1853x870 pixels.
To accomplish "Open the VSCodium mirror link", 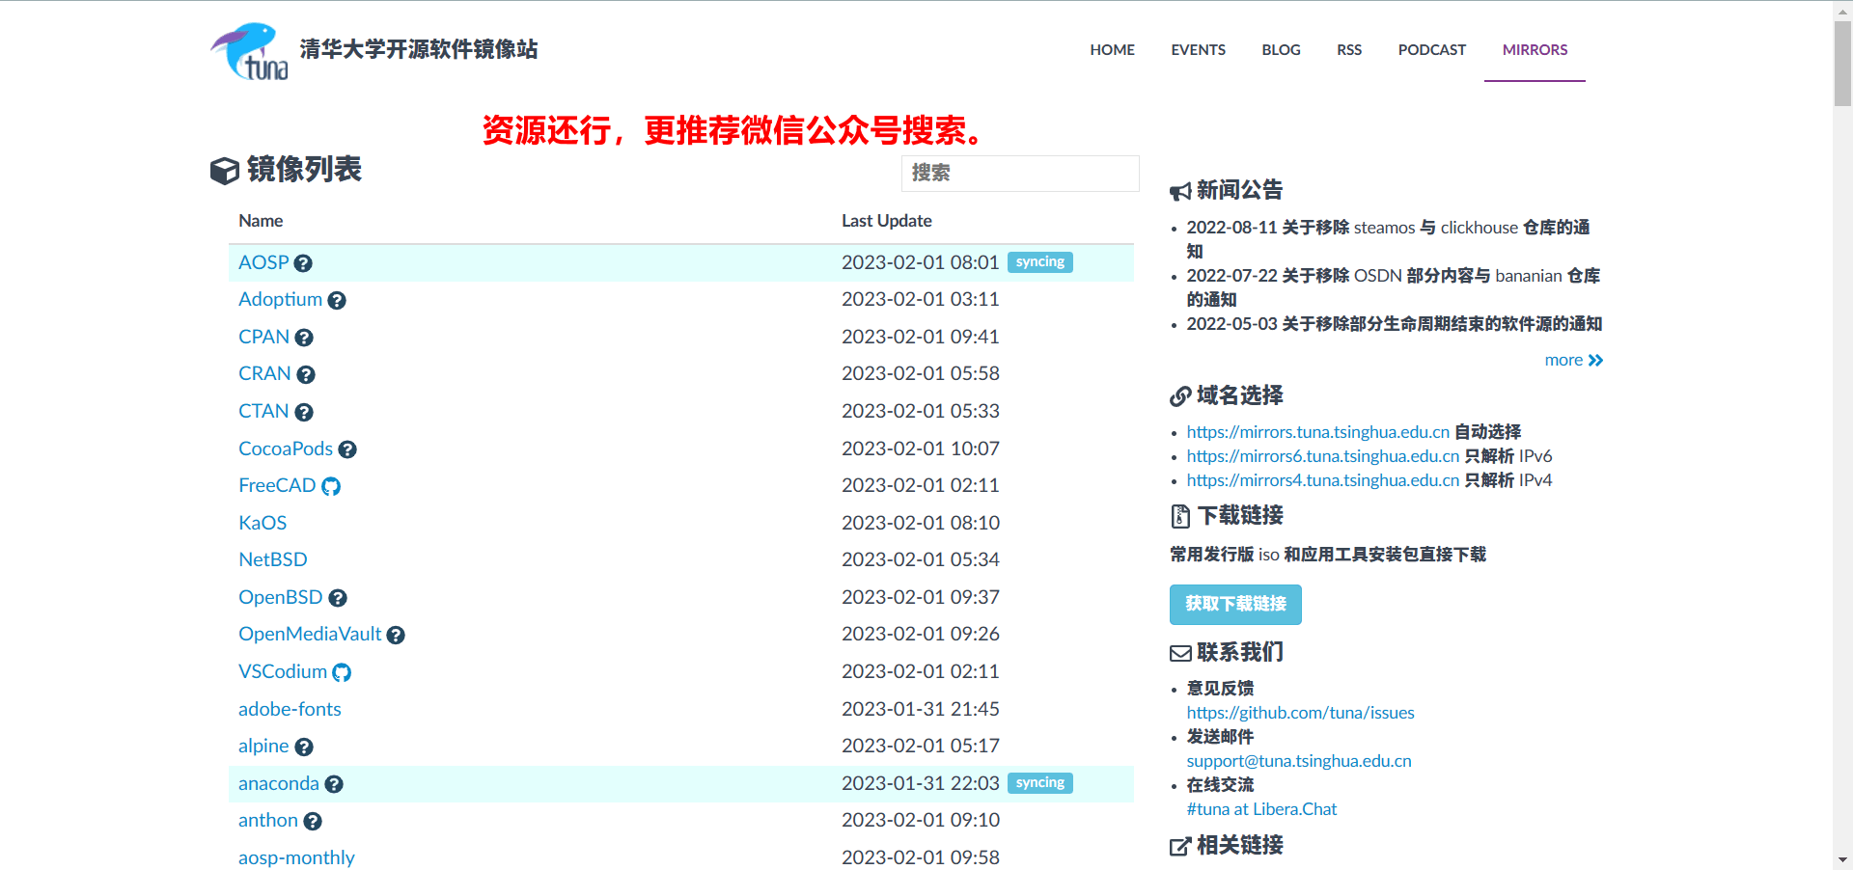I will click(283, 671).
